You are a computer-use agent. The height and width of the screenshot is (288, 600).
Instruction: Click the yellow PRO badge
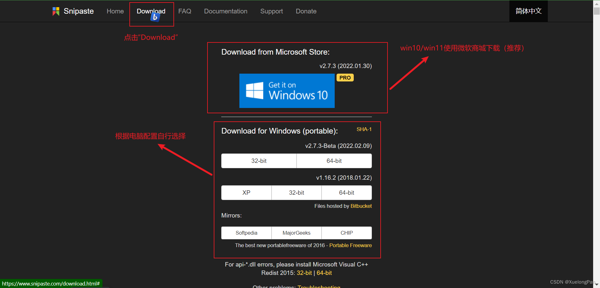point(345,78)
